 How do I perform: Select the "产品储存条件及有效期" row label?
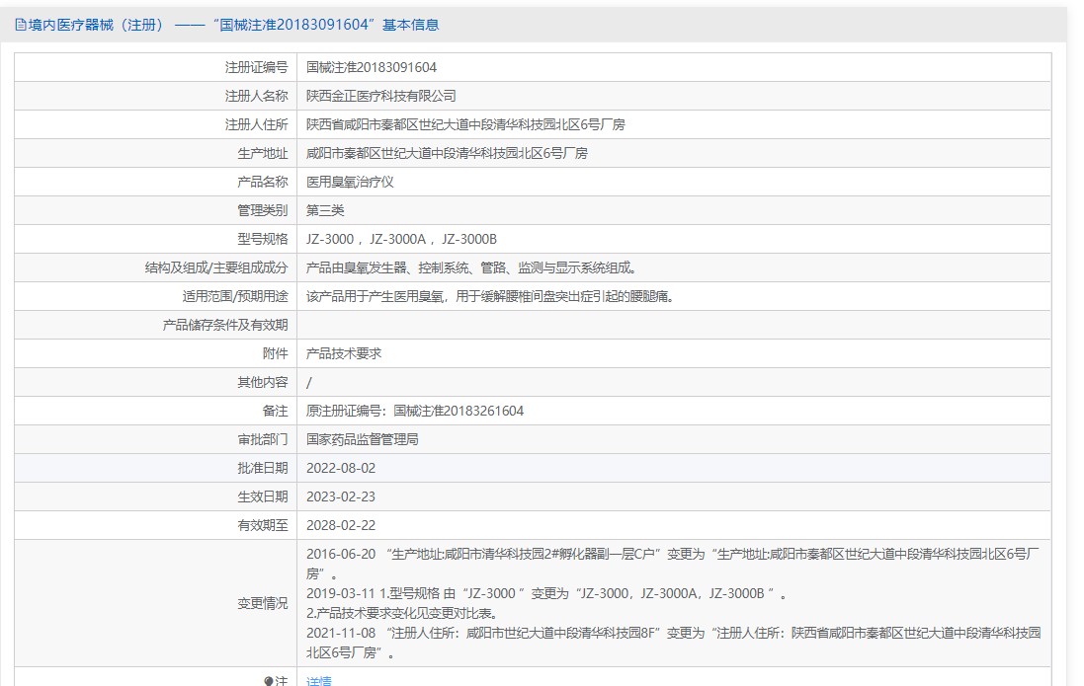pos(224,325)
